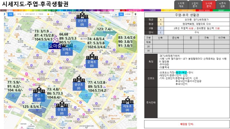Viewport: 230px width, 129px height.
Task: Click the A grade cell beside 학군
Action: pos(161,20)
